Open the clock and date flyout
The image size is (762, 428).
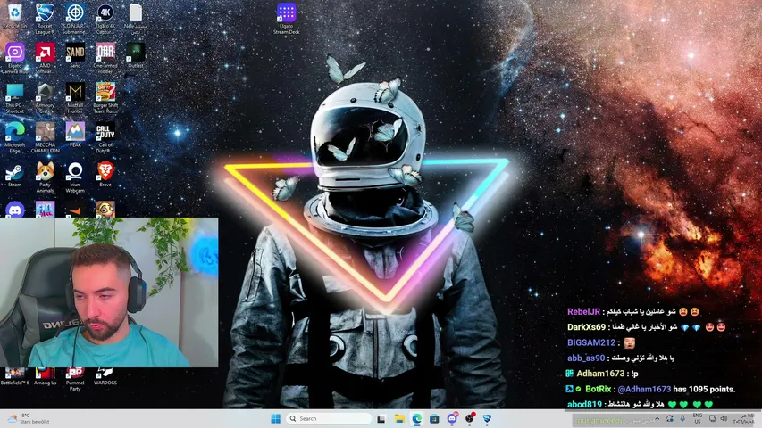click(743, 418)
